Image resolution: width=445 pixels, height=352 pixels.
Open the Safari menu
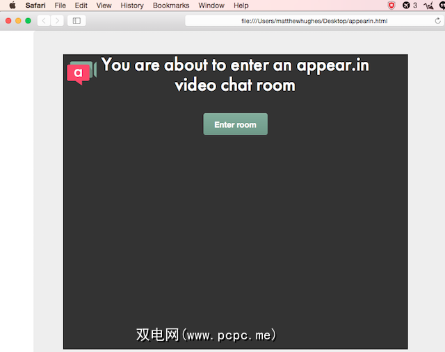pyautogui.click(x=35, y=6)
